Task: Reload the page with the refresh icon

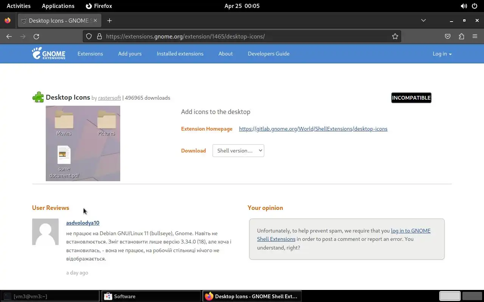Action: point(36,36)
